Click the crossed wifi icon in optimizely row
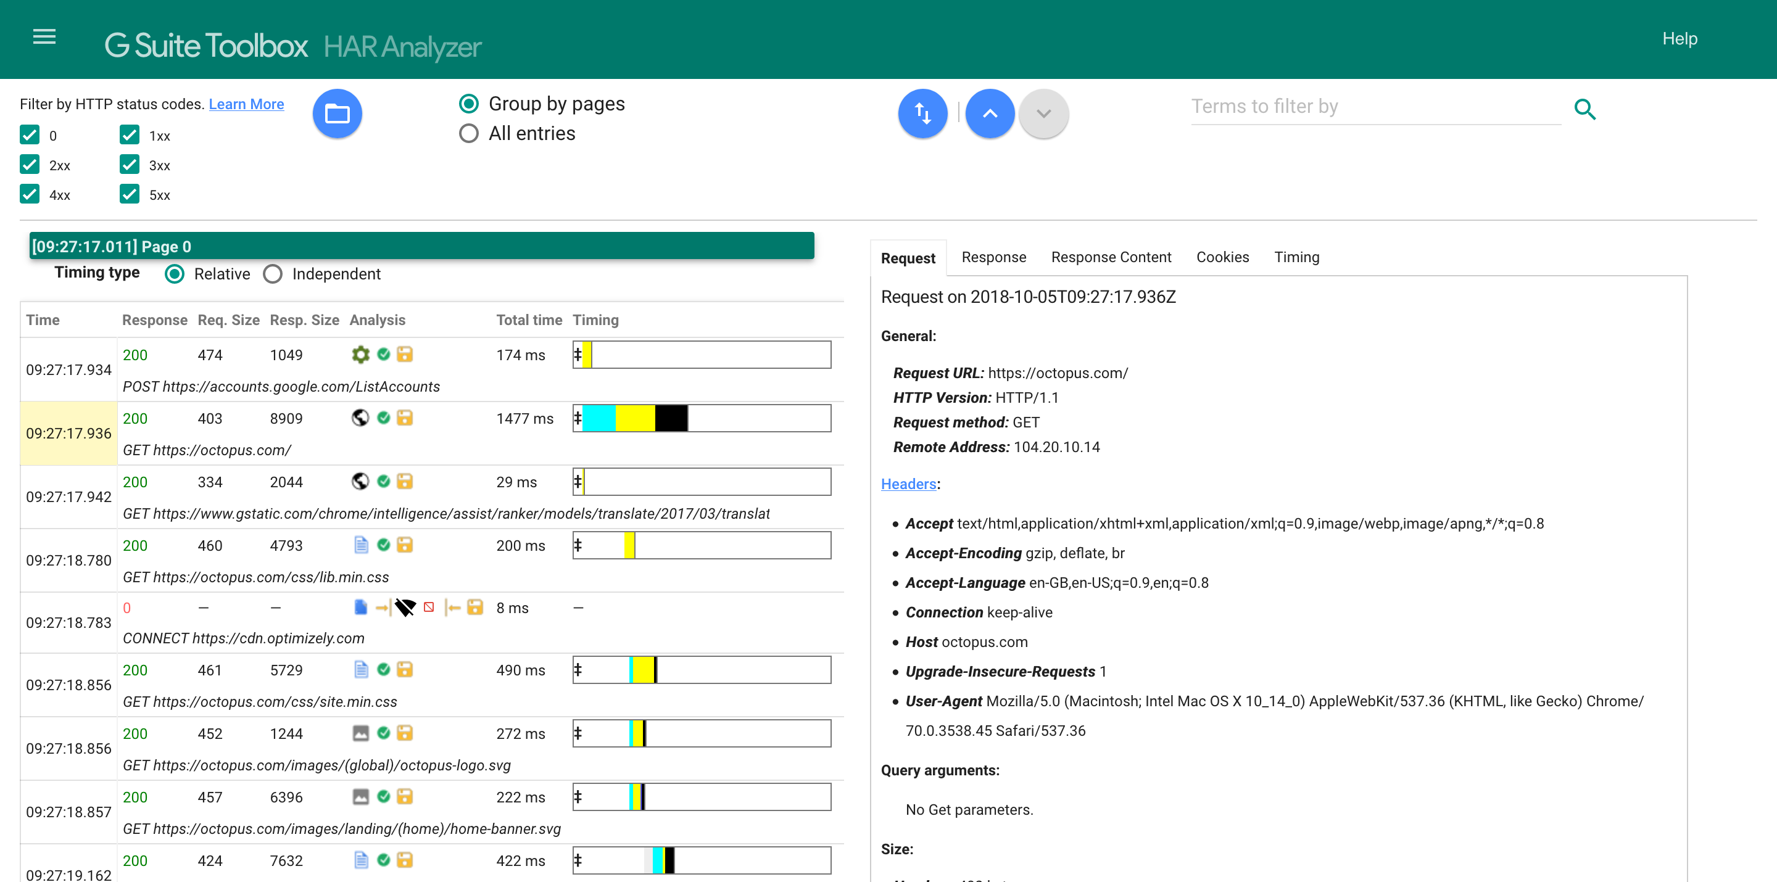1777x882 pixels. tap(405, 608)
